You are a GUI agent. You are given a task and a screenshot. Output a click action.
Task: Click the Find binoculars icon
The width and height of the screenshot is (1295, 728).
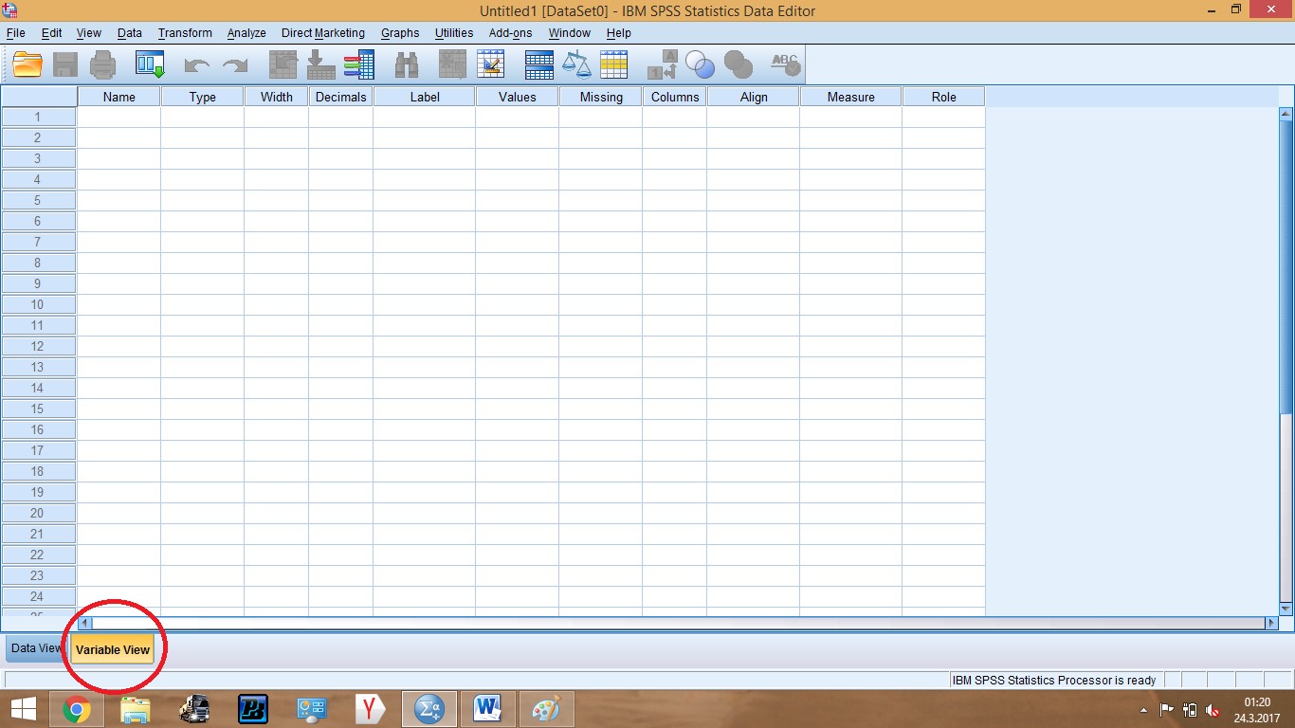click(x=407, y=64)
